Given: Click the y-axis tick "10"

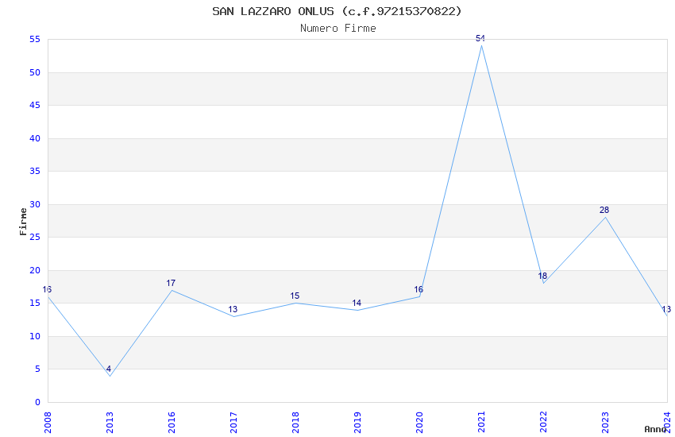Looking at the screenshot, I should [x=35, y=336].
